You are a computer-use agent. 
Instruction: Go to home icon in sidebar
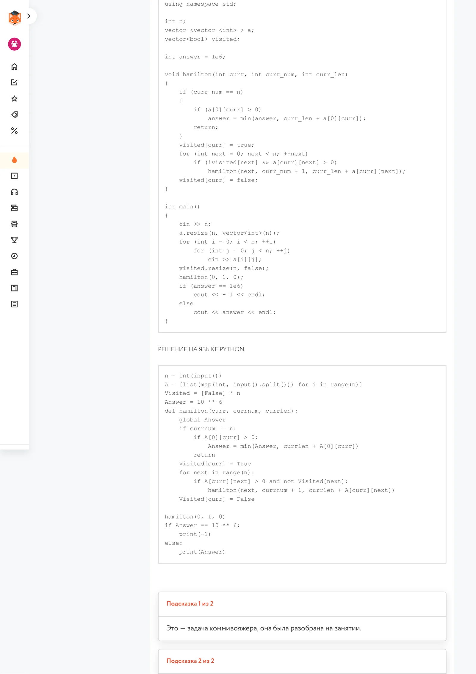(14, 67)
